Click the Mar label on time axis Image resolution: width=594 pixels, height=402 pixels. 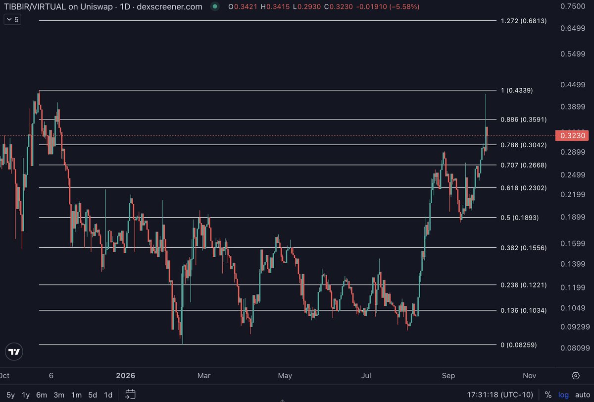204,375
